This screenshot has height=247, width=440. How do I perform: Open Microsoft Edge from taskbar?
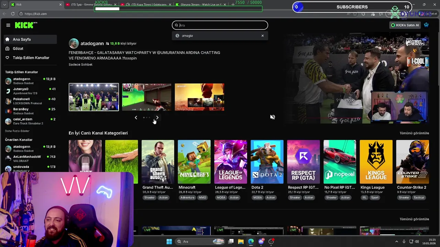[x=251, y=242]
